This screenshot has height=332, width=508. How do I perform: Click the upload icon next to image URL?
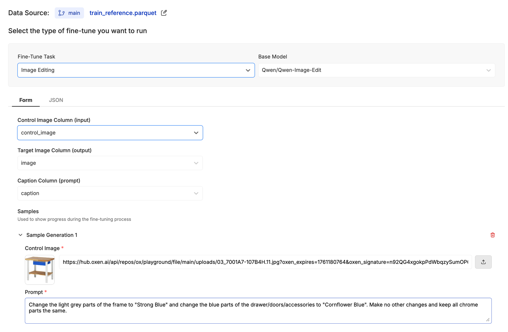tap(483, 262)
